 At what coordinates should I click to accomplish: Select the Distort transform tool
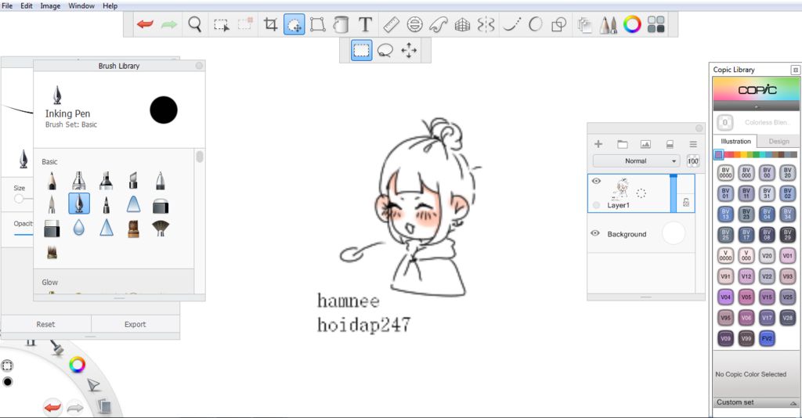point(318,24)
